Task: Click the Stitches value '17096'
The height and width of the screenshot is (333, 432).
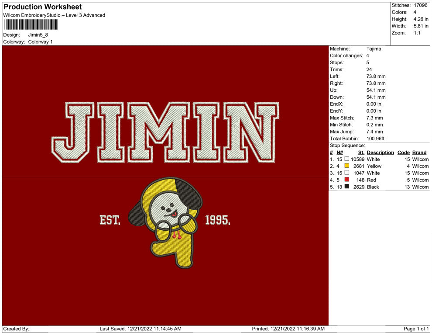Action: tap(421, 5)
